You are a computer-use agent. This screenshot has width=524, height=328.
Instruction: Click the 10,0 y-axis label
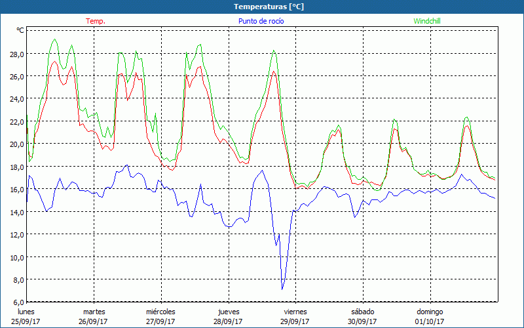[16, 257]
